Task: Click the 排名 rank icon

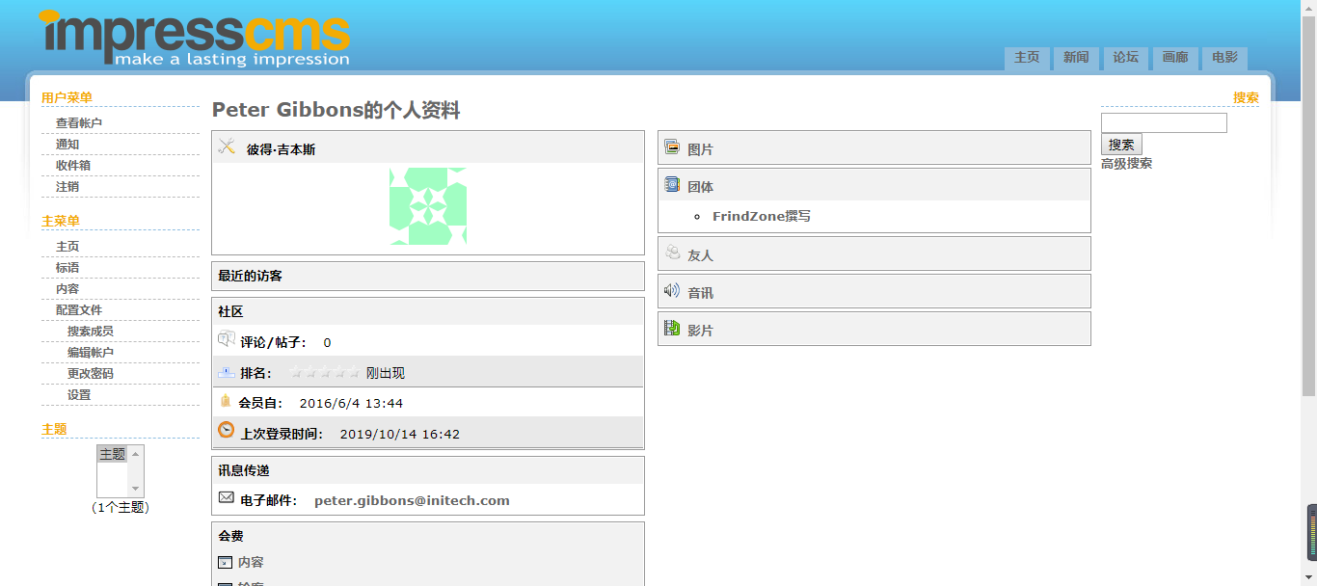Action: pyautogui.click(x=227, y=371)
